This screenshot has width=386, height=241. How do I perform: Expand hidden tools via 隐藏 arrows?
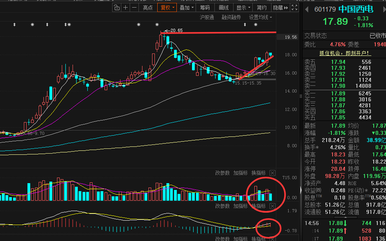280,8
